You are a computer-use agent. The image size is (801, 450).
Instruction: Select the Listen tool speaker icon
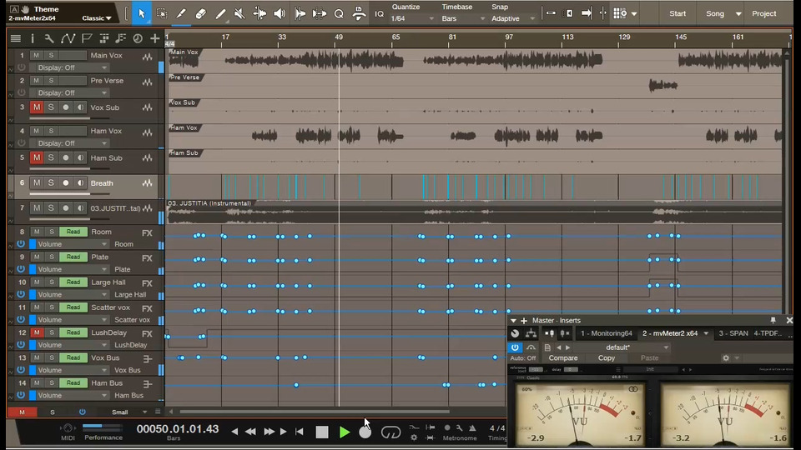[279, 13]
